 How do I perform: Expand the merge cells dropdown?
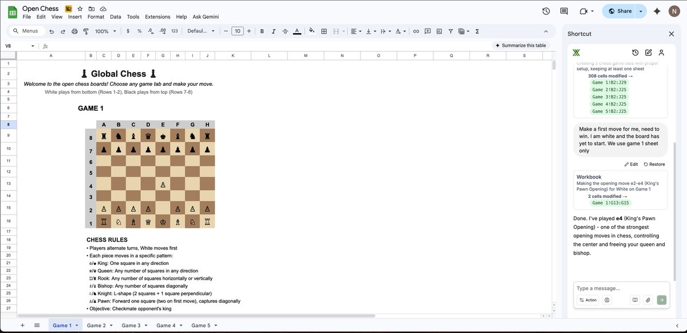[343, 31]
